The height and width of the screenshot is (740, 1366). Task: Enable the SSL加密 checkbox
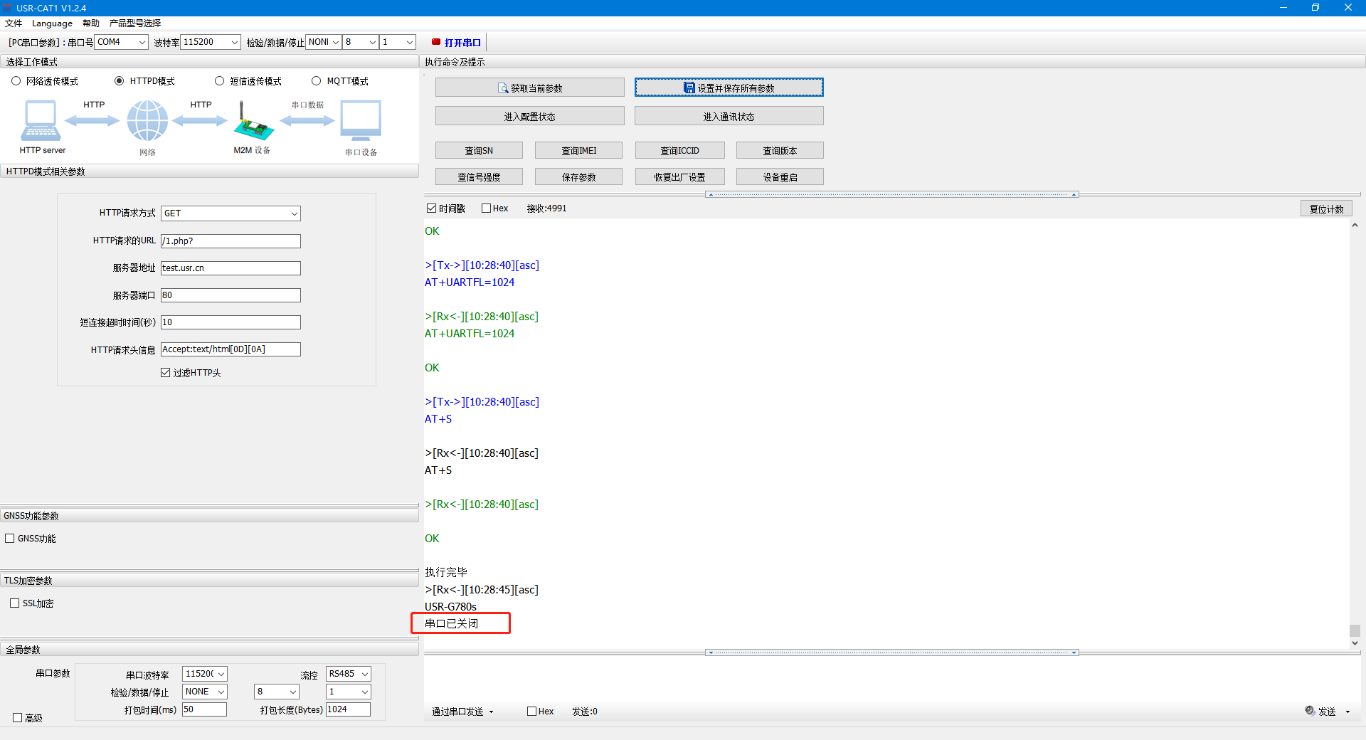[x=15, y=603]
